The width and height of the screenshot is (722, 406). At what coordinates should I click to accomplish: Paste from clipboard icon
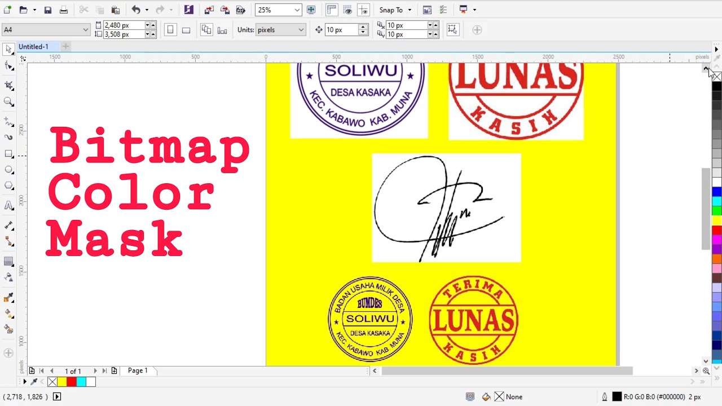pos(116,10)
